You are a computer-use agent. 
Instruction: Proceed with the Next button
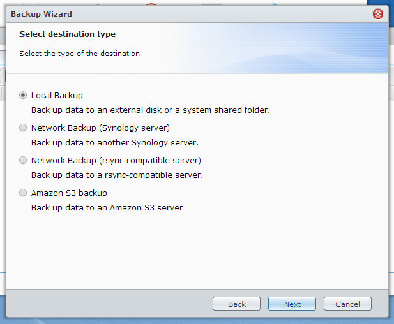click(292, 304)
